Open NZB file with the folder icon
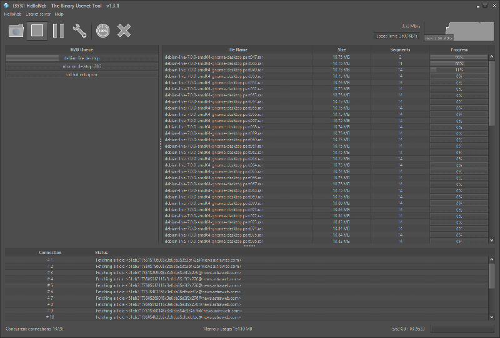 [16, 31]
